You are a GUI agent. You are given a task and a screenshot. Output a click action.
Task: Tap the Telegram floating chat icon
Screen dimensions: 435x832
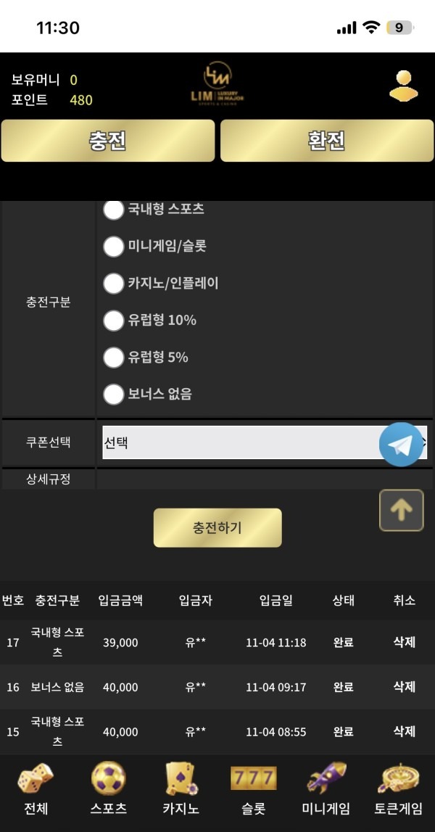click(402, 444)
